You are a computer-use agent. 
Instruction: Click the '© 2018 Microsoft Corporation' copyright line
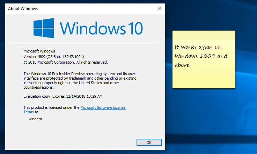66,62
